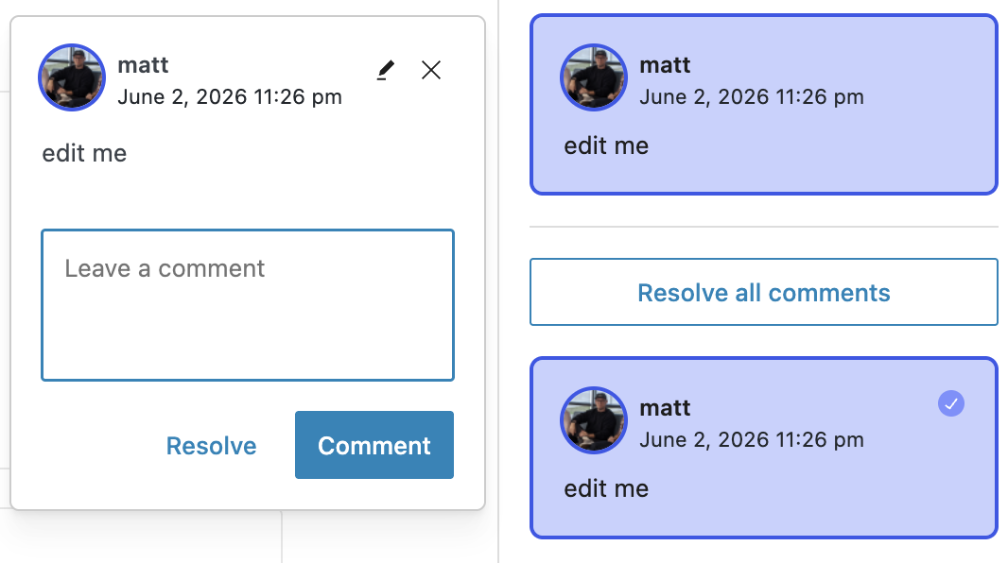This screenshot has width=1008, height=563.
Task: Select "edit me" text in resolved lower card
Action: [x=606, y=488]
